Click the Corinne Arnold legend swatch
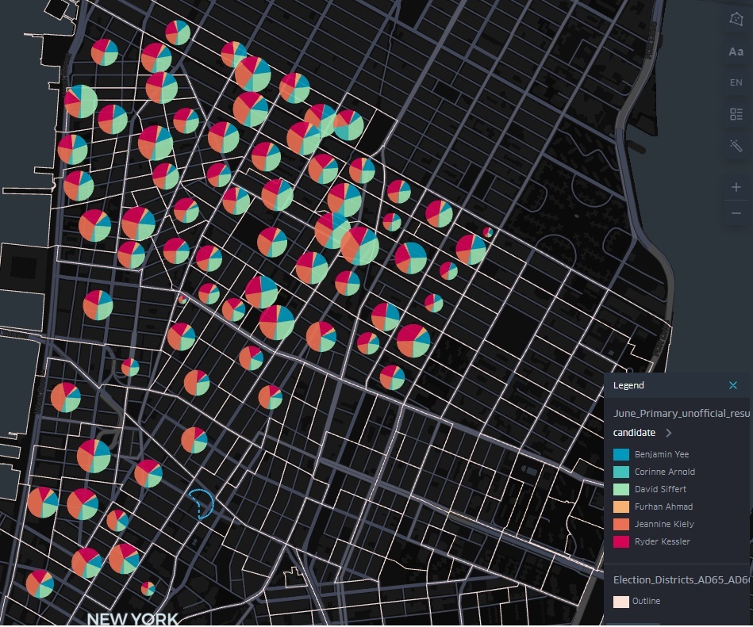This screenshot has height=627, width=753. [621, 472]
